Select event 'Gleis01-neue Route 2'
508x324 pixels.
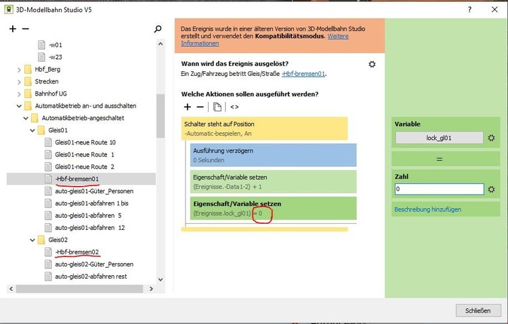click(85, 167)
